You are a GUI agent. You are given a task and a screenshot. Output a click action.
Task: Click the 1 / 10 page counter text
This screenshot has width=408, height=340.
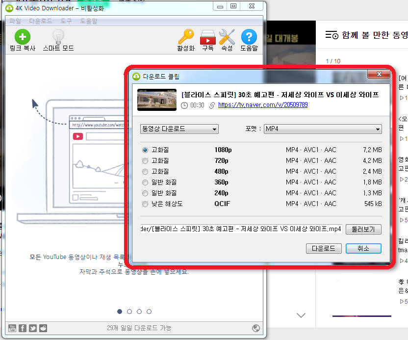[x=333, y=61]
